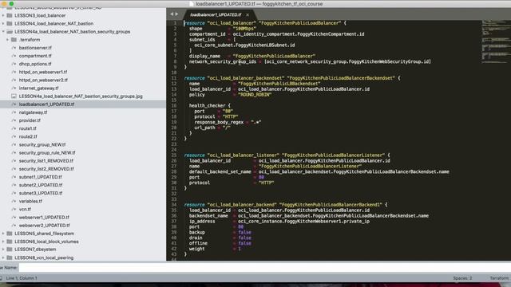
Task: Open security_group_rule_NEW.tf file
Action: click(47, 152)
